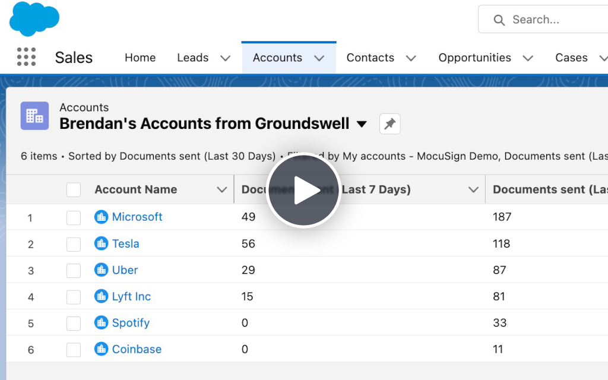The width and height of the screenshot is (608, 380).
Task: Click the value 11 in Coinbase row
Action: tap(498, 349)
